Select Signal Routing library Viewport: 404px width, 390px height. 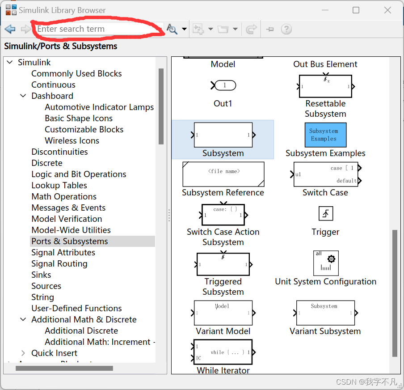coord(59,263)
